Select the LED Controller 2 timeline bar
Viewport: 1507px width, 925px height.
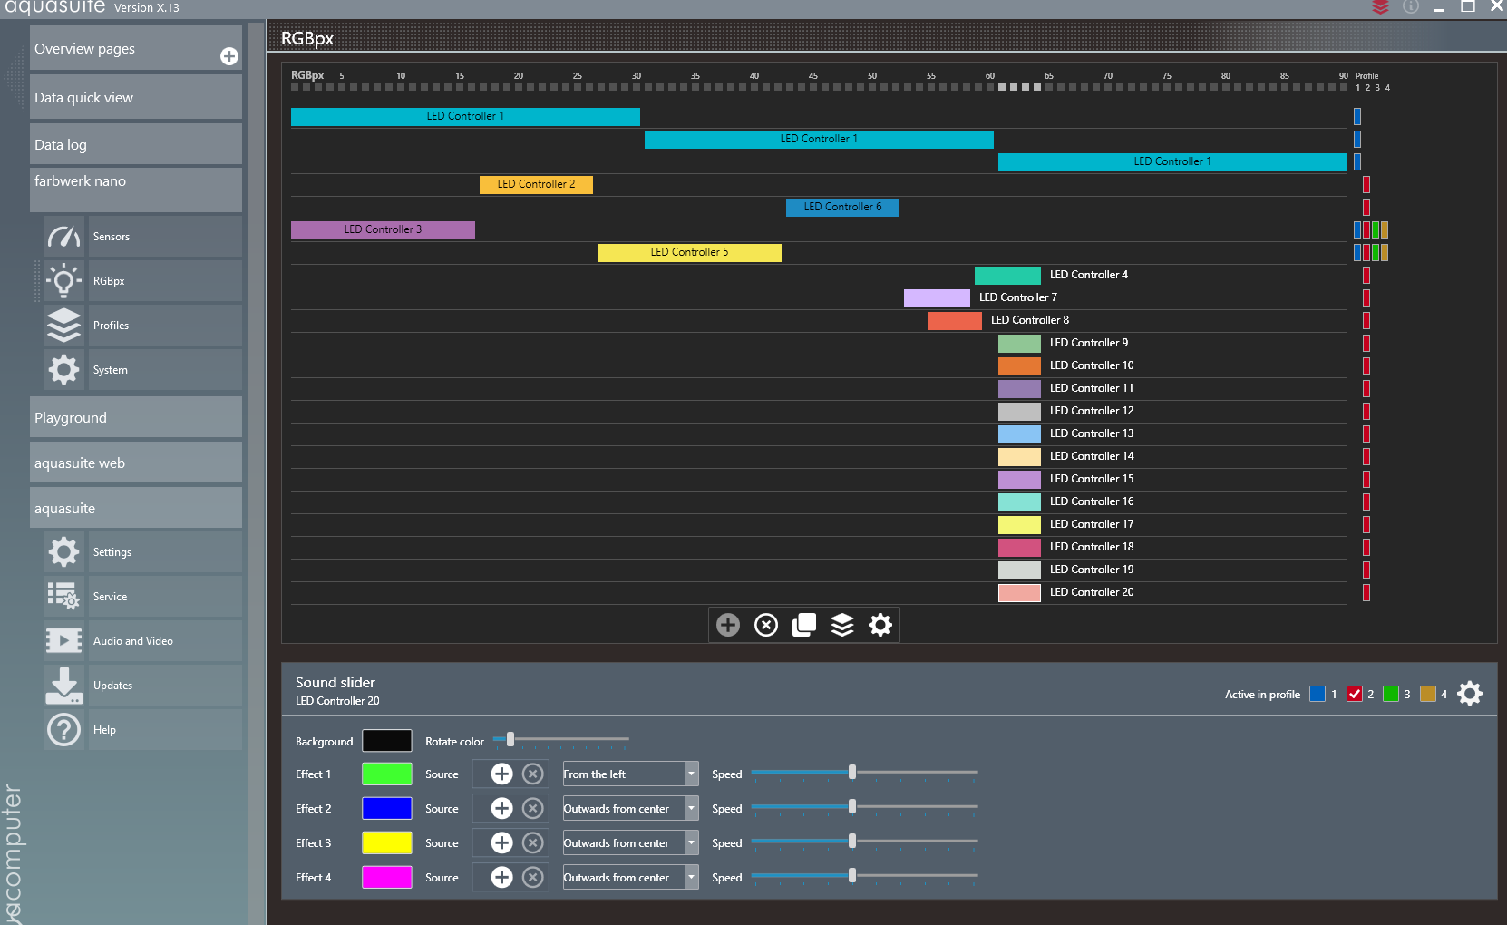pyautogui.click(x=536, y=184)
